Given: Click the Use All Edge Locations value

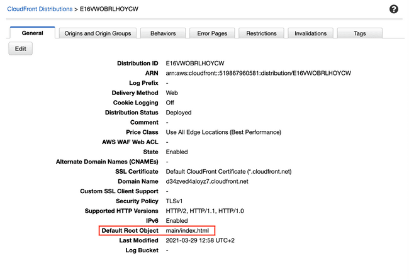Looking at the screenshot, I should [x=223, y=133].
